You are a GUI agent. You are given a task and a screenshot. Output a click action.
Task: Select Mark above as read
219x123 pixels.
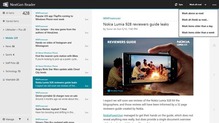point(193,13)
